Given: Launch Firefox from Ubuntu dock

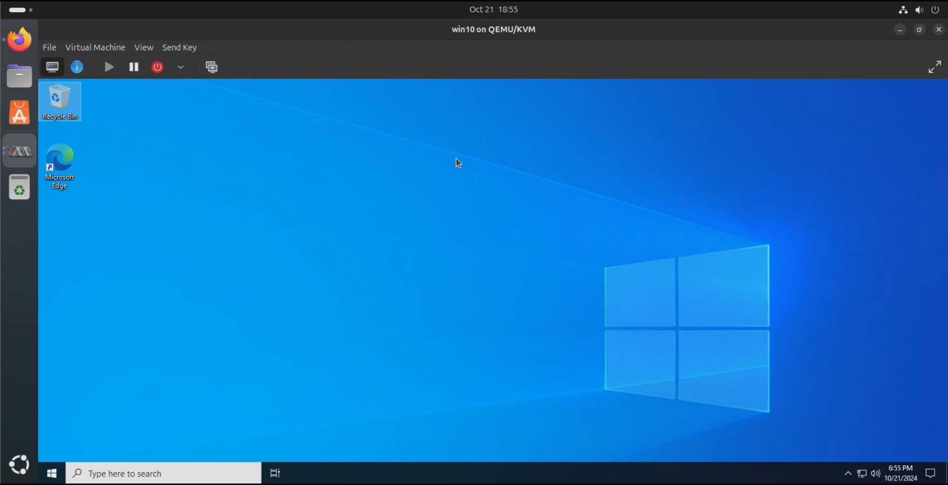Looking at the screenshot, I should [x=19, y=39].
